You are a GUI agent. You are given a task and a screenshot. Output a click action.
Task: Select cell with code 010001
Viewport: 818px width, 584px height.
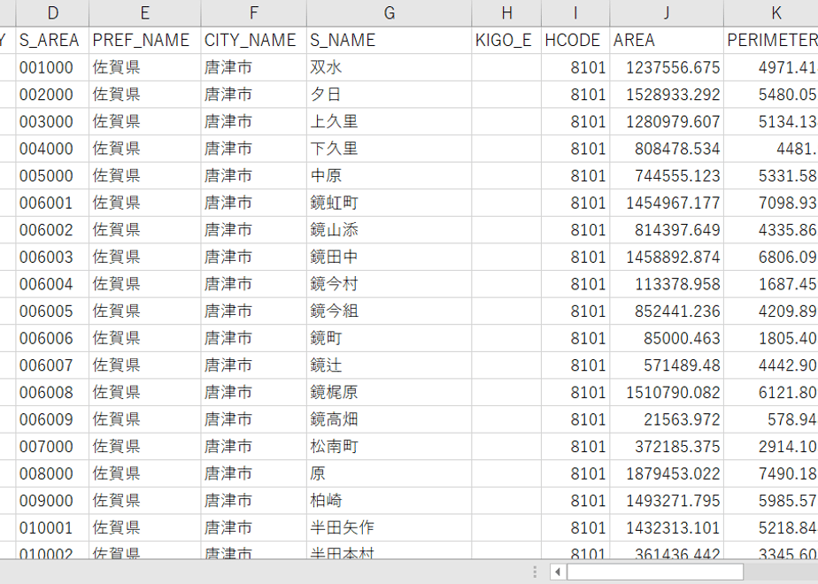[x=53, y=528]
